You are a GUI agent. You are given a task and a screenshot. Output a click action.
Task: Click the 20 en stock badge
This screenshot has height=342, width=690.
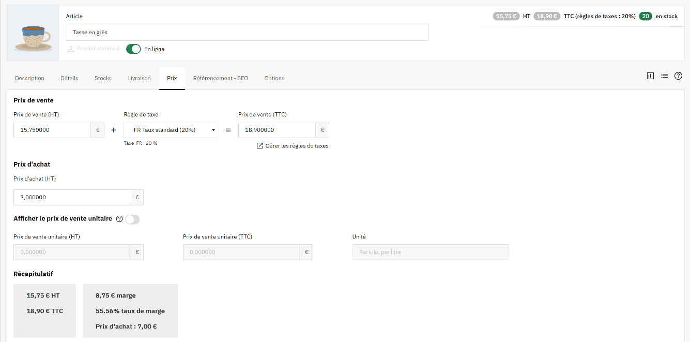point(646,16)
